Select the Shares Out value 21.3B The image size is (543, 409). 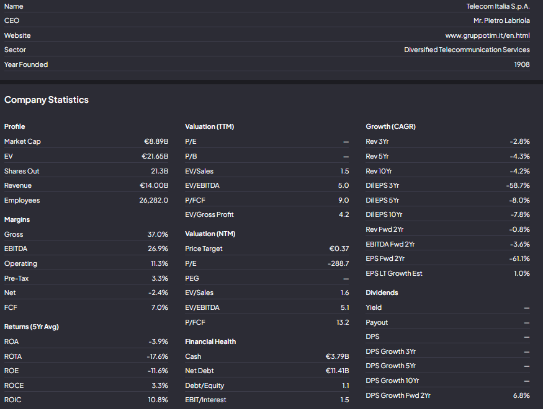(159, 171)
